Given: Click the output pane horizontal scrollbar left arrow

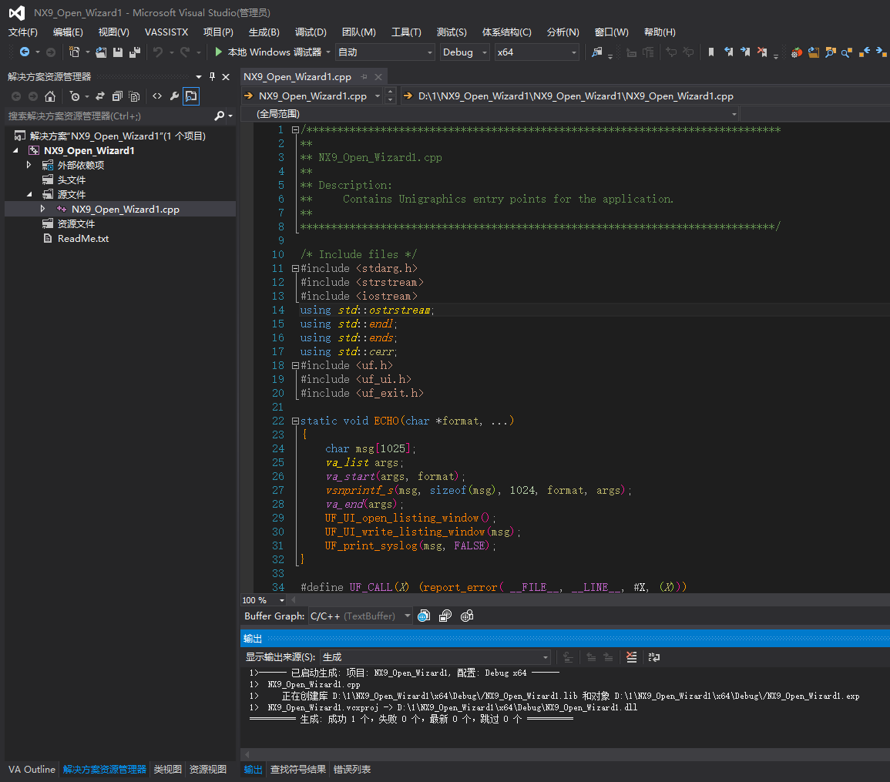Looking at the screenshot, I should click(x=247, y=754).
